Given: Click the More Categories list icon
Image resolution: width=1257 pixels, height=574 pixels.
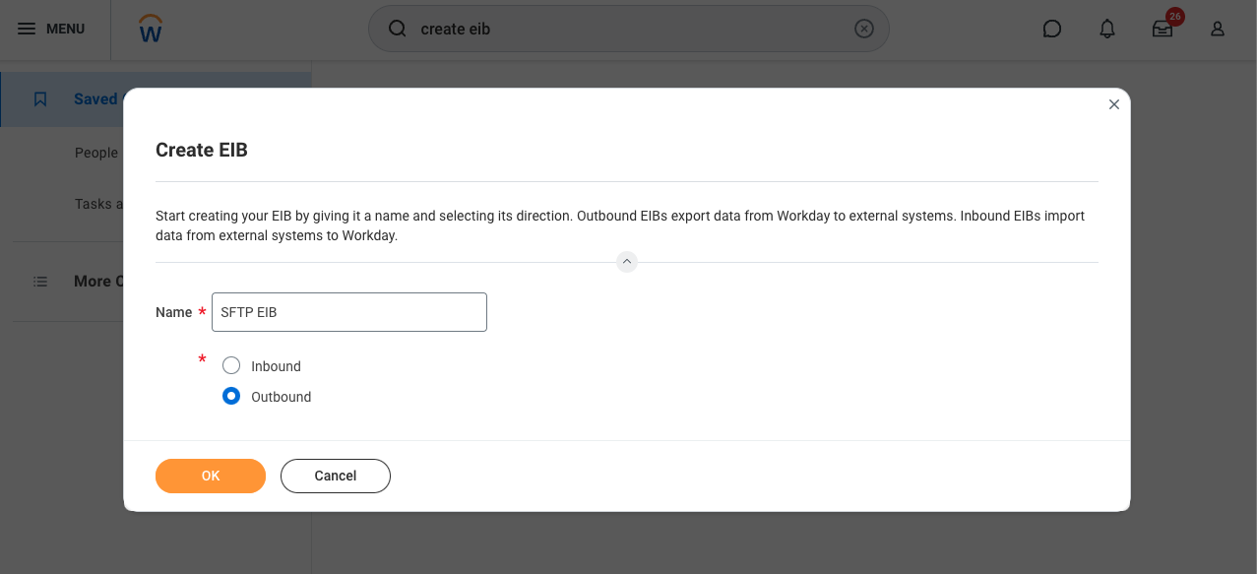Looking at the screenshot, I should click(40, 282).
